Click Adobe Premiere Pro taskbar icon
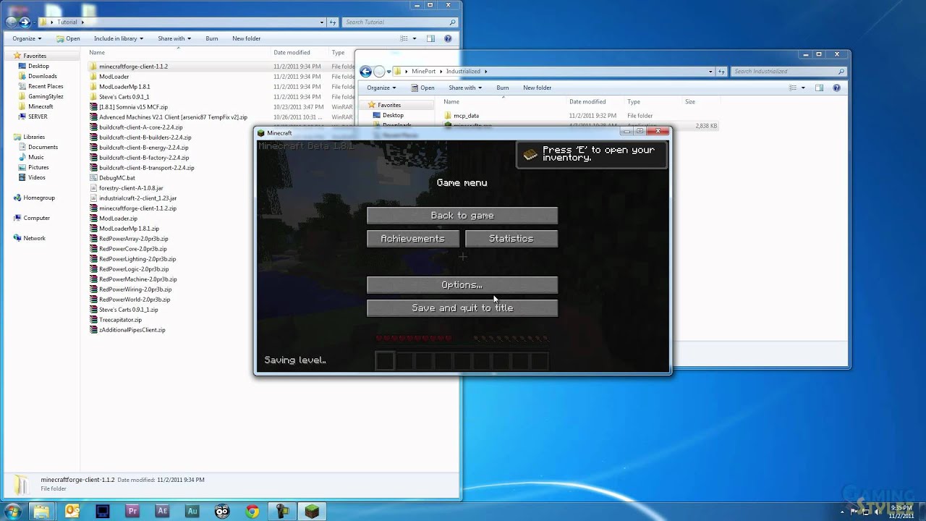Screen dimensions: 926x521 pos(132,511)
